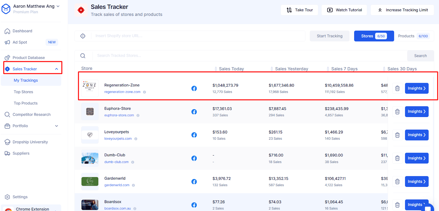Click the Dumb-Club store thumbnail
This screenshot has width=439, height=211.
pos(90,158)
